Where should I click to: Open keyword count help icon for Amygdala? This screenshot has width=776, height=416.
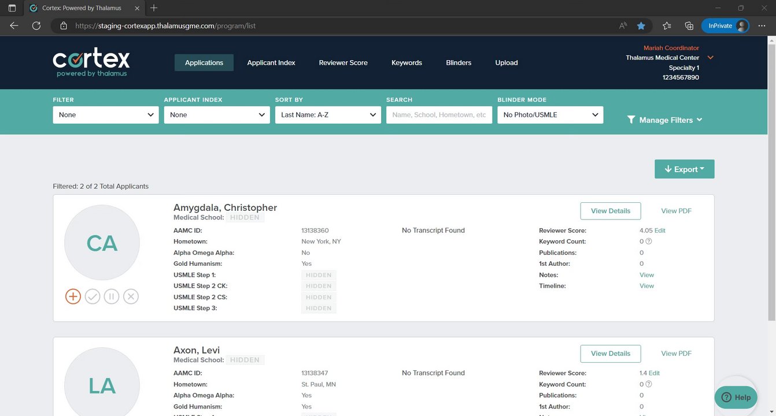click(x=649, y=242)
